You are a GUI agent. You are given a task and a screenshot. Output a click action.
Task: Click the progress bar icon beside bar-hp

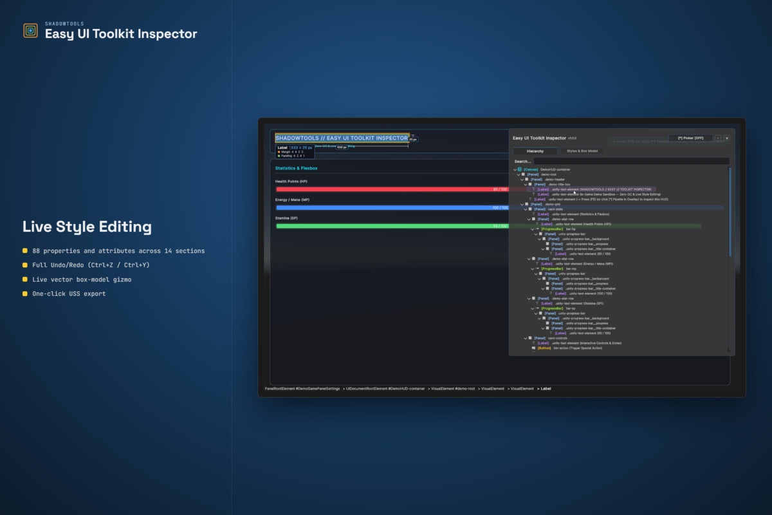537,229
